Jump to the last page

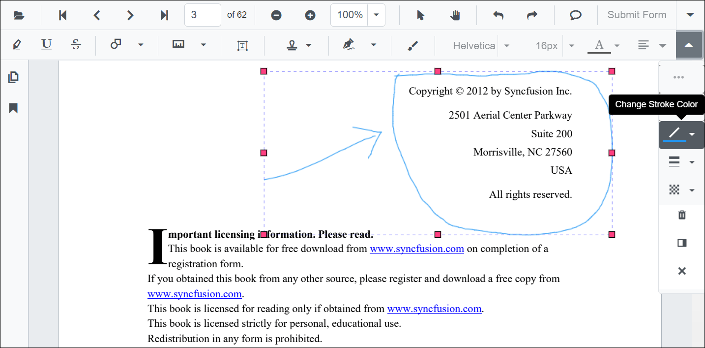point(164,15)
